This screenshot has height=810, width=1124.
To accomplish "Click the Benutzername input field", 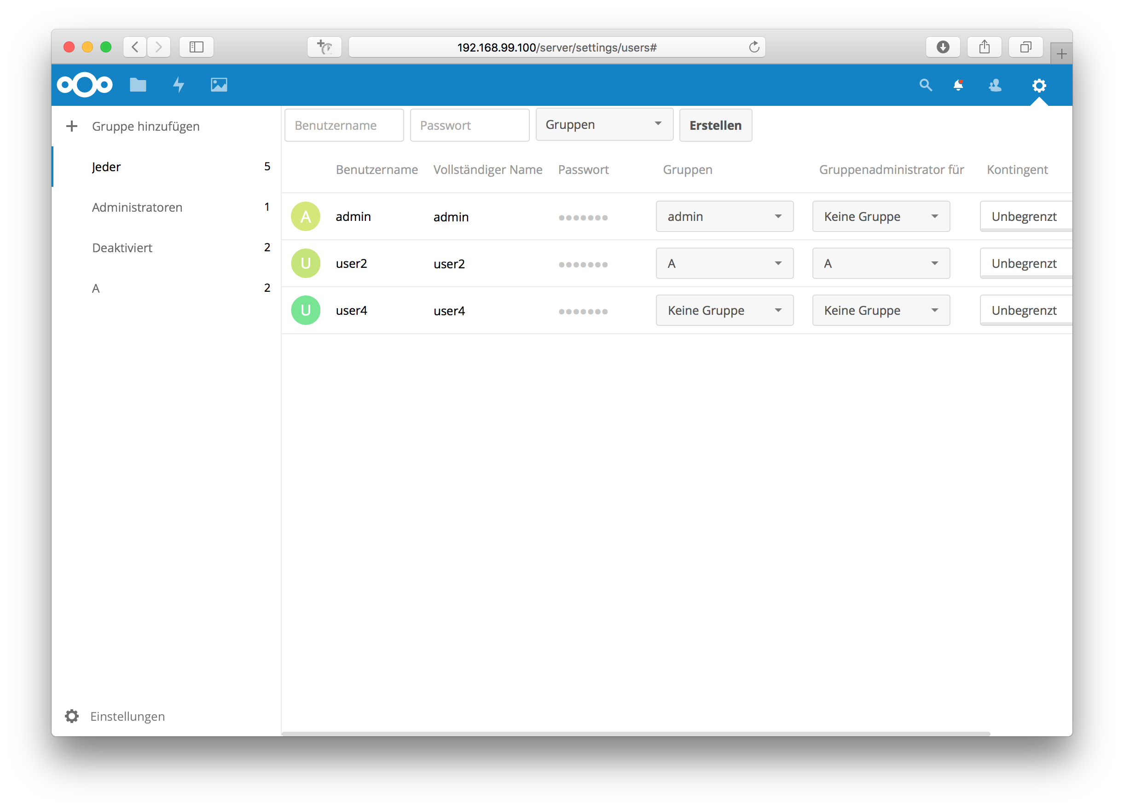I will tap(344, 125).
